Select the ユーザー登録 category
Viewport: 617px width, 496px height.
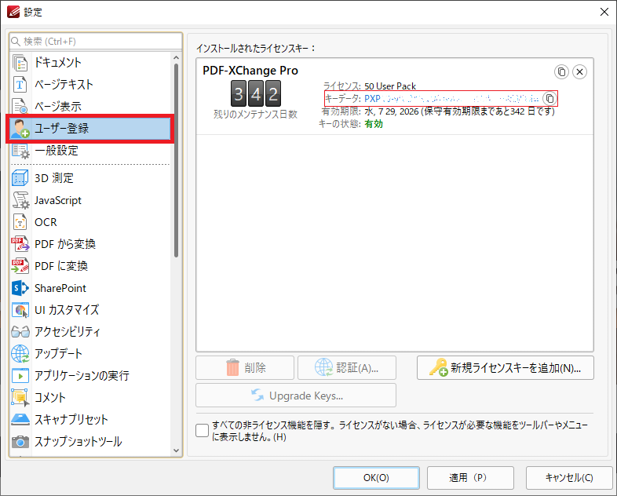[x=90, y=128]
